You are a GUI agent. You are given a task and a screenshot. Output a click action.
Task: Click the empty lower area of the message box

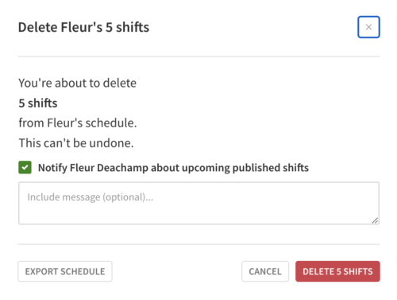[x=198, y=214]
